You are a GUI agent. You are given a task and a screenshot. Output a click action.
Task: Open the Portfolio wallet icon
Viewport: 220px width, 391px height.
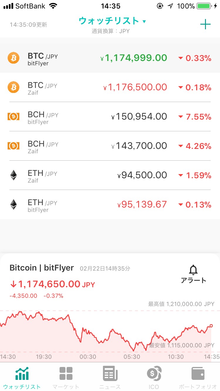pos(198,373)
